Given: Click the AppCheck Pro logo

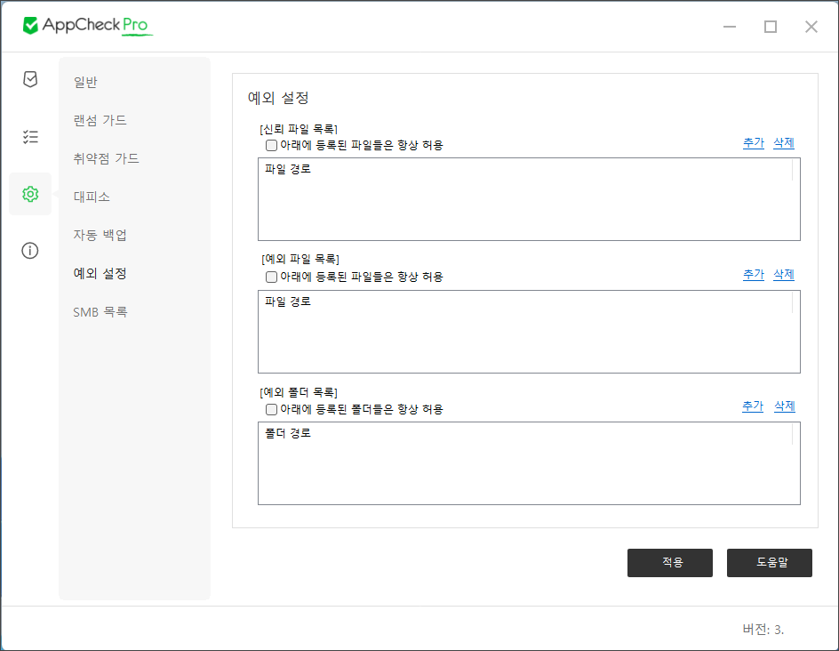Looking at the screenshot, I should [x=88, y=26].
